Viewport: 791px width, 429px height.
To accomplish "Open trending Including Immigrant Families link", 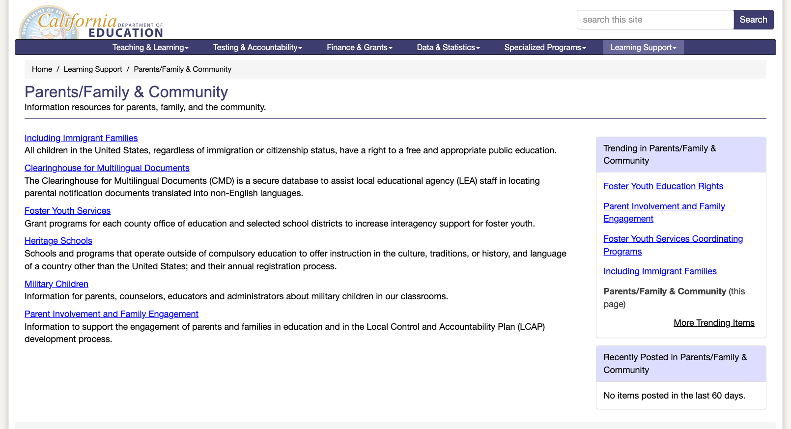I will [660, 271].
